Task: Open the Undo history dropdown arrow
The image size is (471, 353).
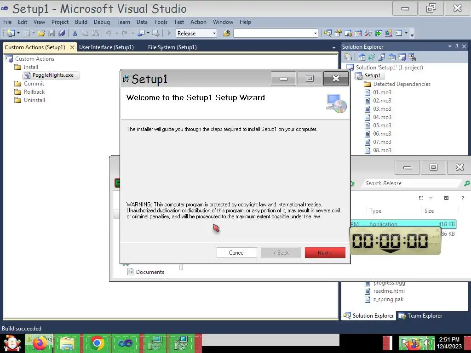Action: pyautogui.click(x=116, y=33)
